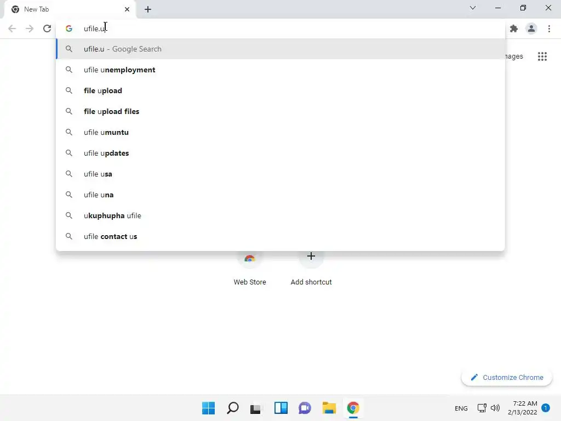Open Customize Chrome
The height and width of the screenshot is (421, 561).
(x=507, y=377)
